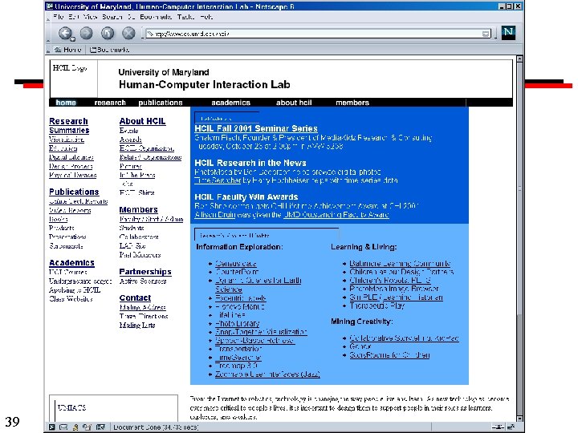Click the Students entry under Members

(x=131, y=228)
